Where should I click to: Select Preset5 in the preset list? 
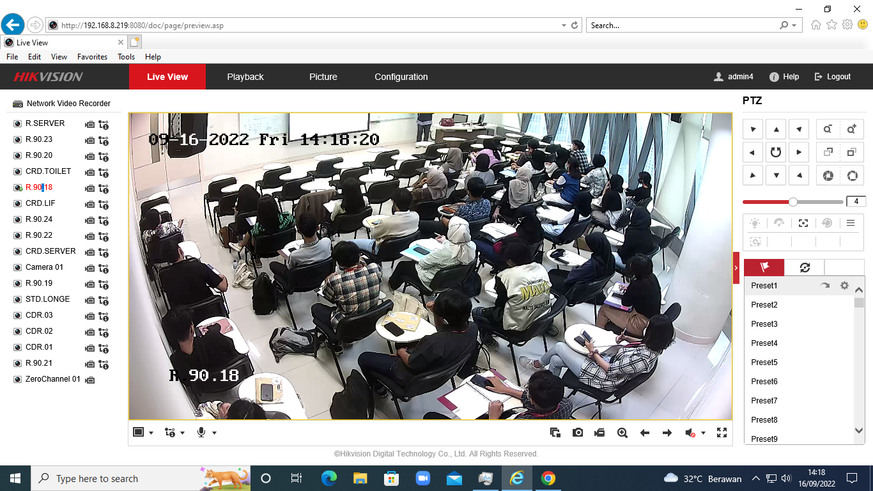pos(799,362)
